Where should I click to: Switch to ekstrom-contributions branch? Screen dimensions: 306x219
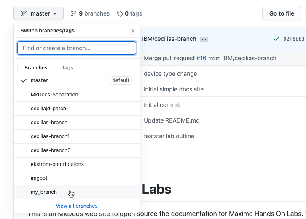coord(77,164)
